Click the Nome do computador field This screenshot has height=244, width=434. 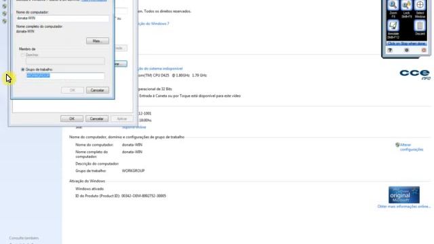(x=62, y=18)
